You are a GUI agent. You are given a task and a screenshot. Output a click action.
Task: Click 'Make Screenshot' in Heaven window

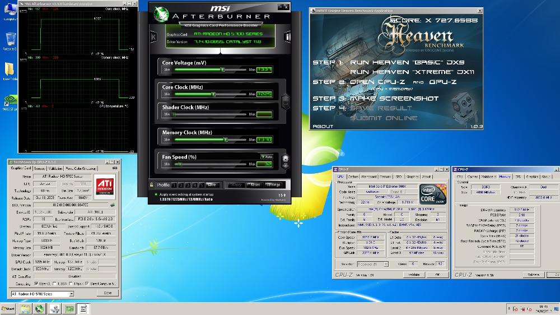(x=394, y=98)
